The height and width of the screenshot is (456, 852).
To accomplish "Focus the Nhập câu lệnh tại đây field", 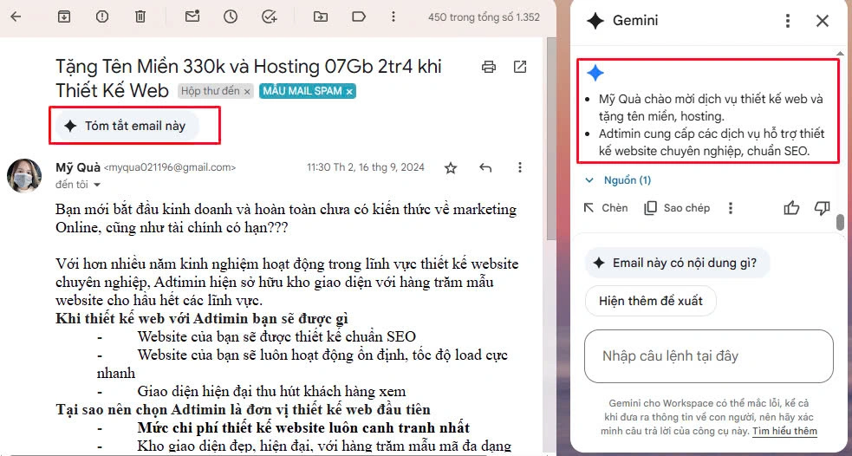I will pyautogui.click(x=708, y=356).
